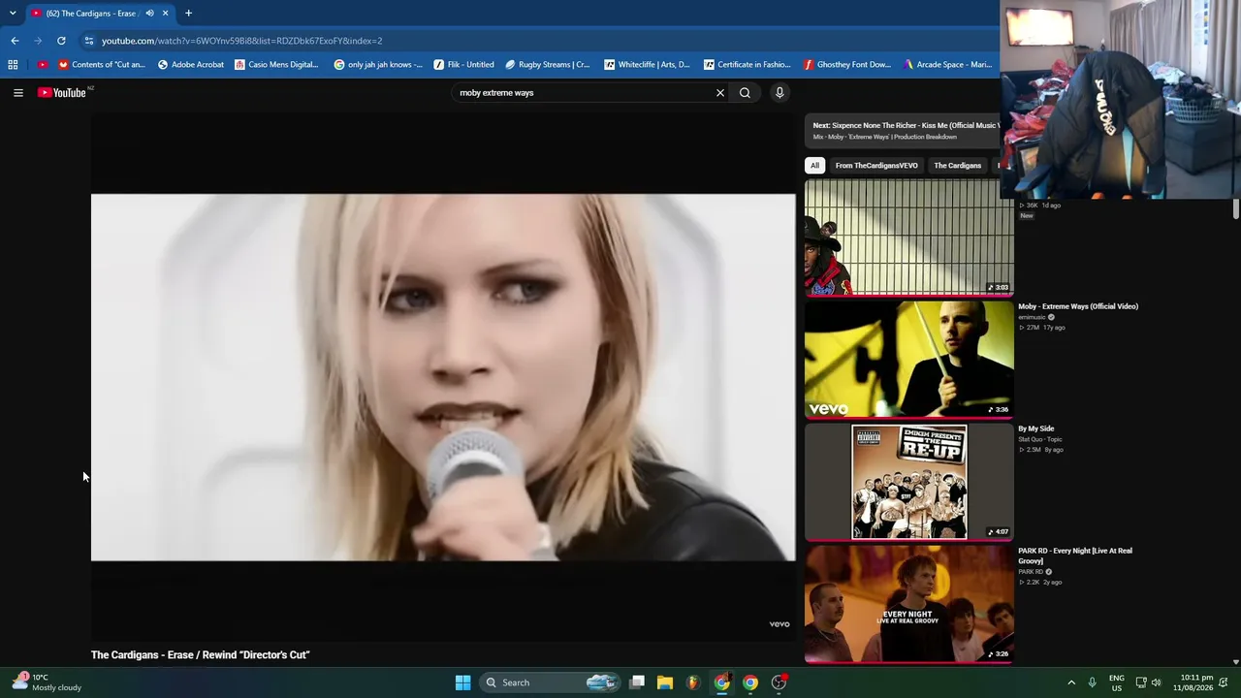Open a new browser tab with the plus button
1241x698 pixels.
(x=188, y=14)
